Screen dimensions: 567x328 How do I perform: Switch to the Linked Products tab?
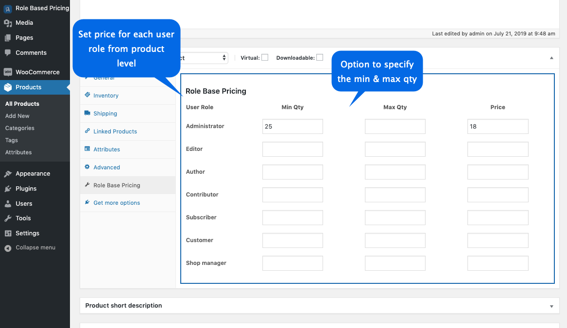(115, 131)
